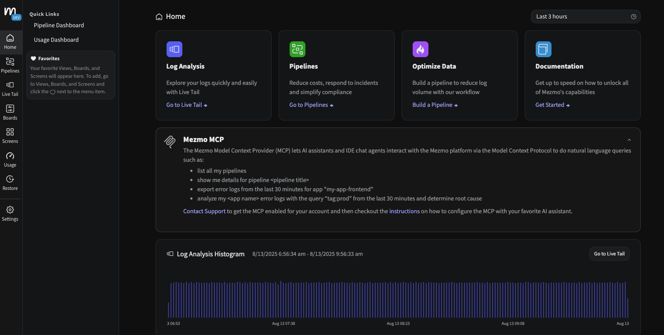The width and height of the screenshot is (664, 335).
Task: Collapse the Mezmo MCP panel chevron
Action: (629, 140)
